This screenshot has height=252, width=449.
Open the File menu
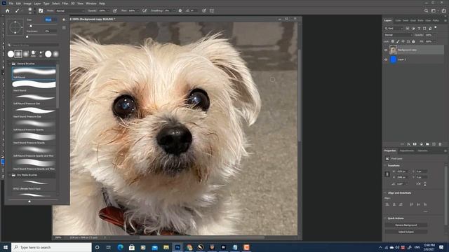(11, 3)
